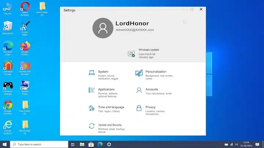The image size is (264, 148).
Task: Click 'Background, lock screen, colors' description
Action: coord(159,77)
